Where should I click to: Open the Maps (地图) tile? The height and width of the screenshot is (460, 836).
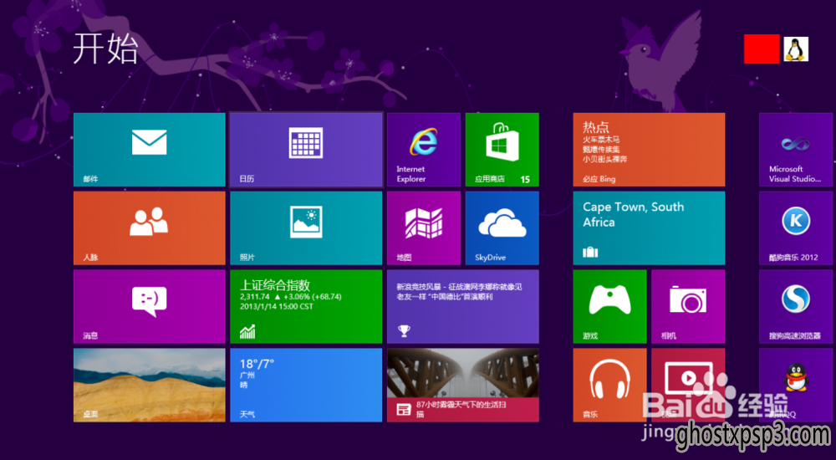(423, 227)
